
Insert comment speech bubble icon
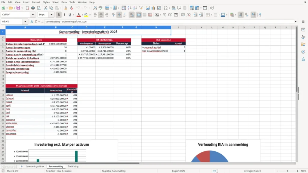[x=179, y=8]
